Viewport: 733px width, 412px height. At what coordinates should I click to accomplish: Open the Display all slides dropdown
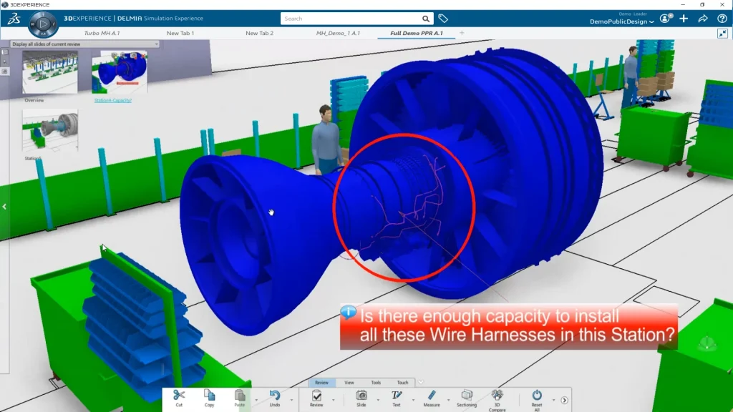click(155, 44)
